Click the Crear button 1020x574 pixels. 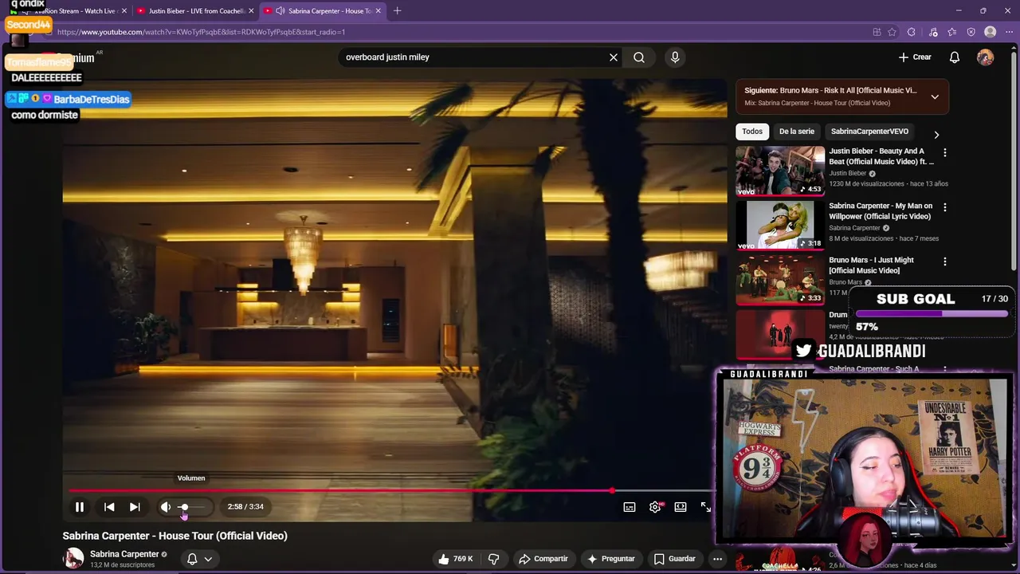915,57
